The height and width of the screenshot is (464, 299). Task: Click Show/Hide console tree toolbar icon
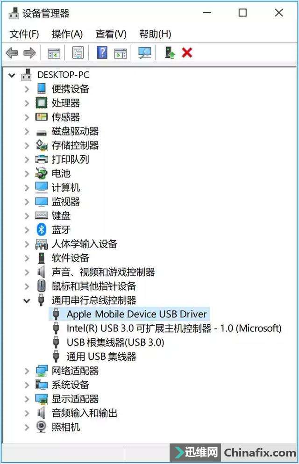click(x=54, y=54)
